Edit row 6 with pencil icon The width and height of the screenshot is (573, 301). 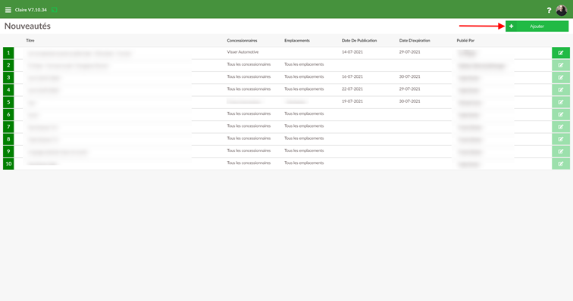[561, 114]
